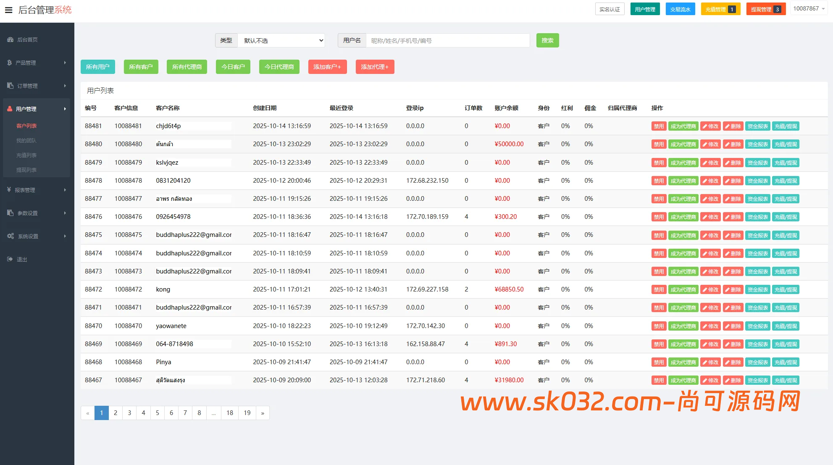This screenshot has width=833, height=465.
Task: Click the edit button for user kong
Action: 710,290
